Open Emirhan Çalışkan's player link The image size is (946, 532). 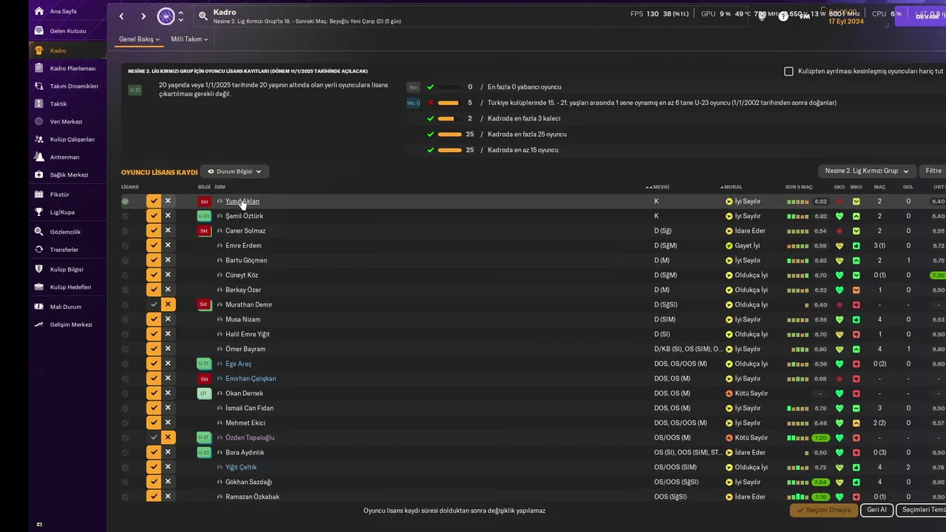pyautogui.click(x=251, y=378)
